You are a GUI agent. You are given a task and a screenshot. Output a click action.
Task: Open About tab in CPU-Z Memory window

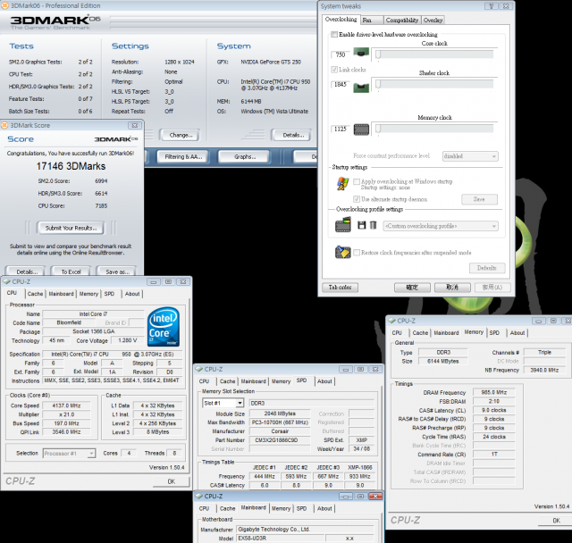point(517,333)
